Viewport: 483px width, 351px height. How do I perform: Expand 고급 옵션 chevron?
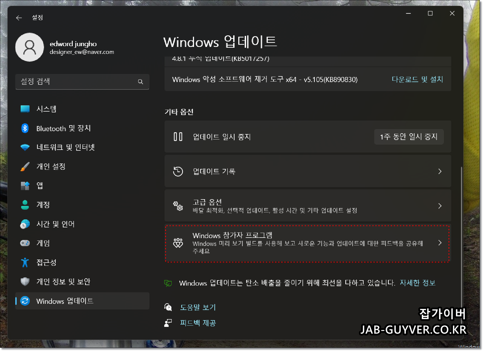(440, 206)
